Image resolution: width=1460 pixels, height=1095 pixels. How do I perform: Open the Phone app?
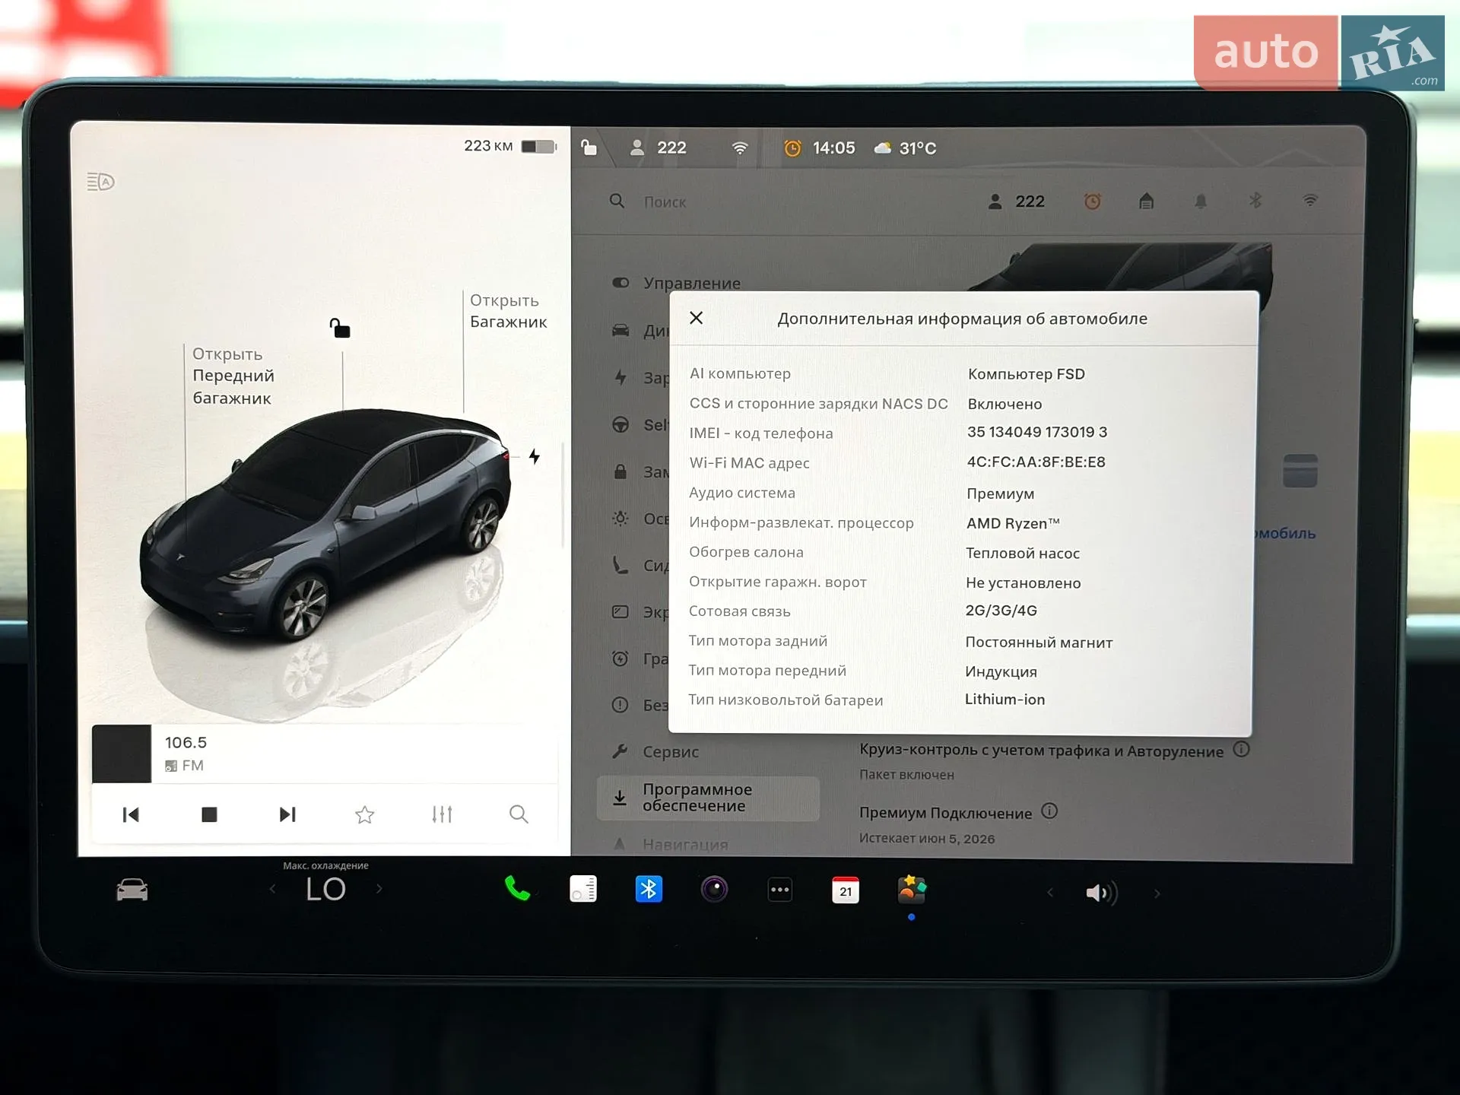[x=517, y=888]
